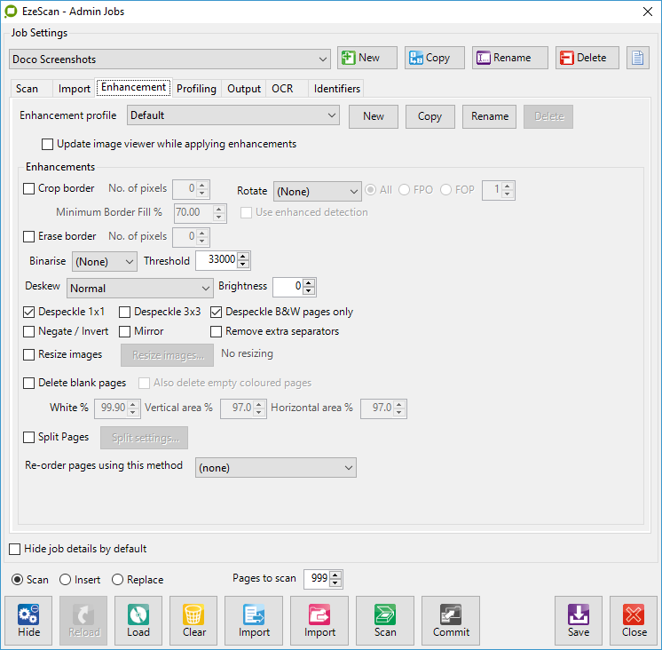Uncheck Despeckle 1x1

pyautogui.click(x=29, y=312)
